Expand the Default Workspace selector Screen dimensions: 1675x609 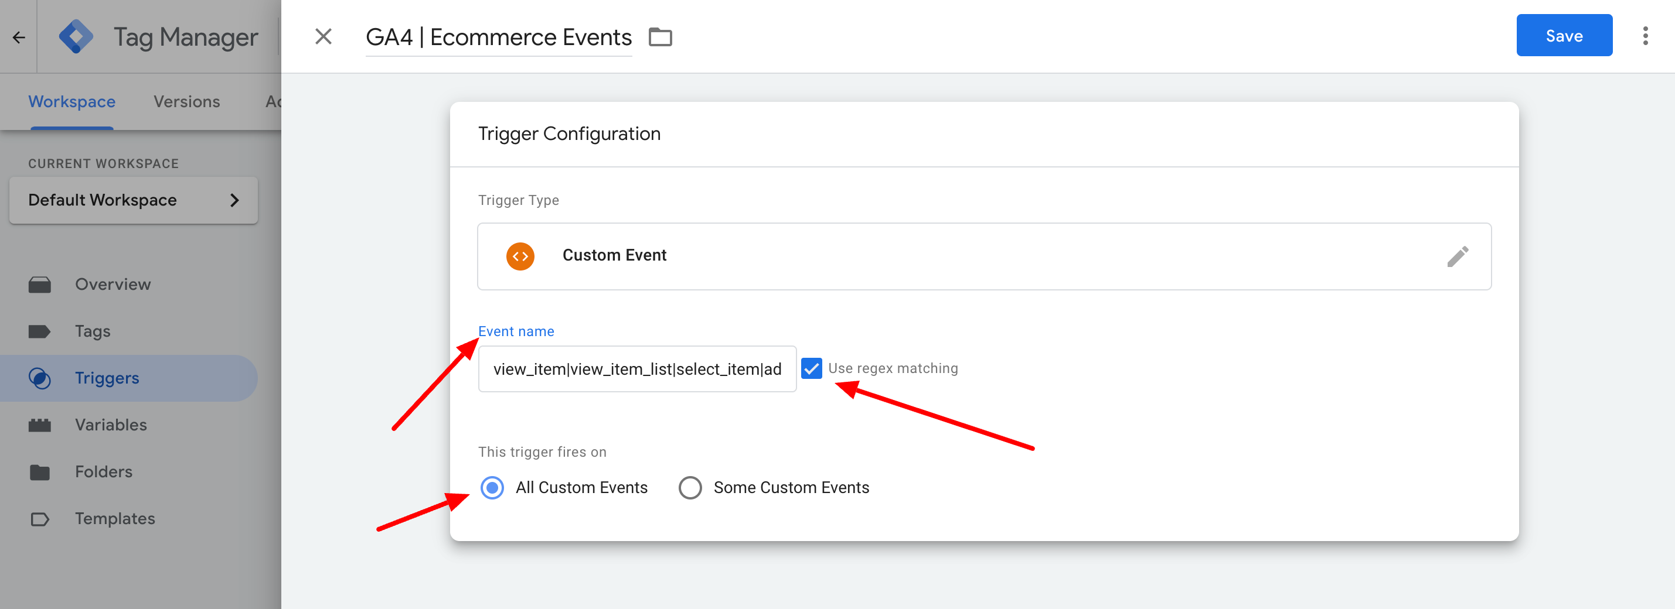133,200
